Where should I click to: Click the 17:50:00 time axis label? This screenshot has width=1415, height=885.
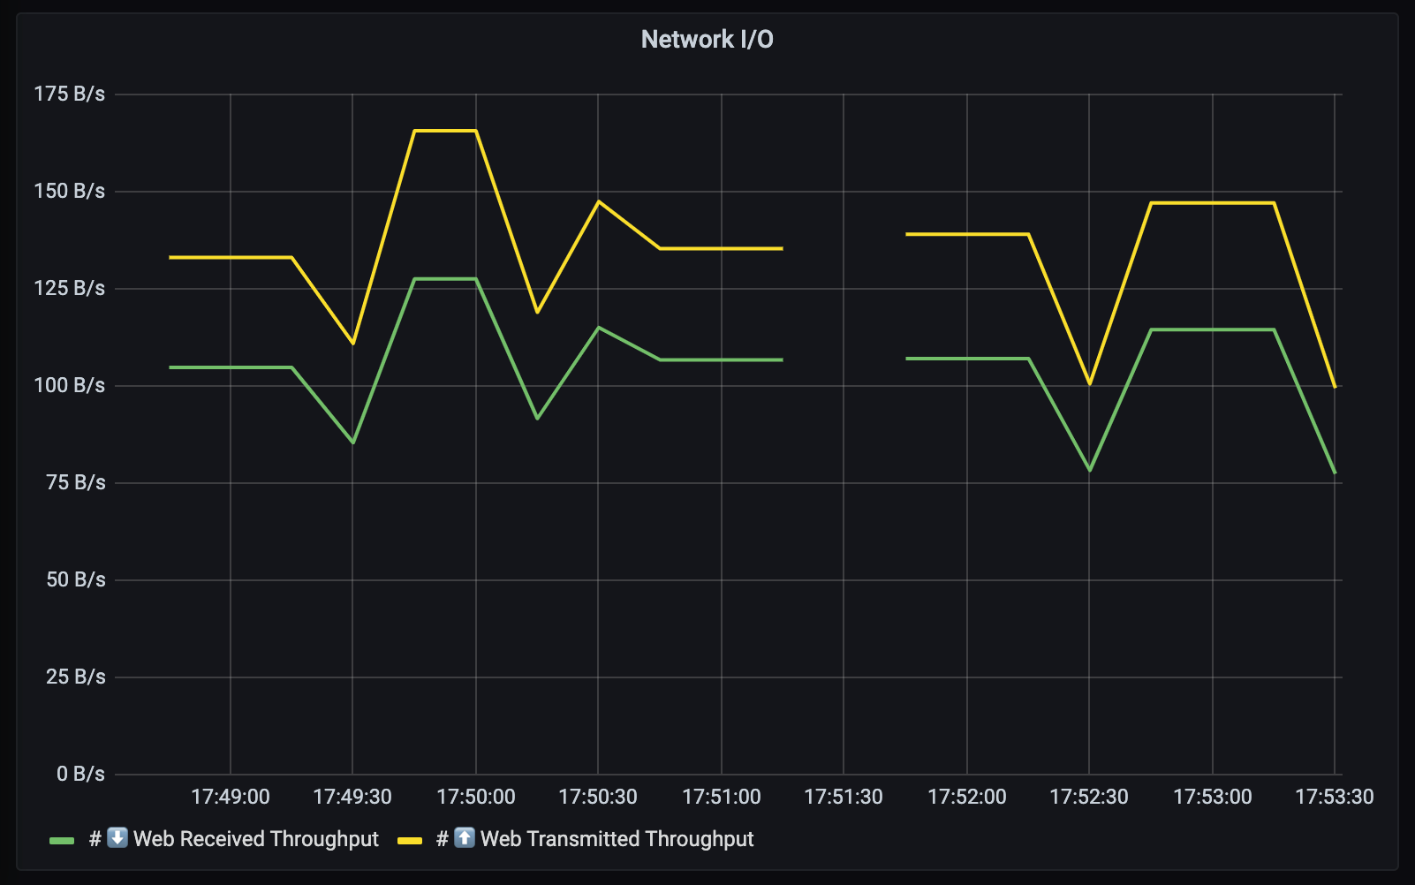point(476,797)
